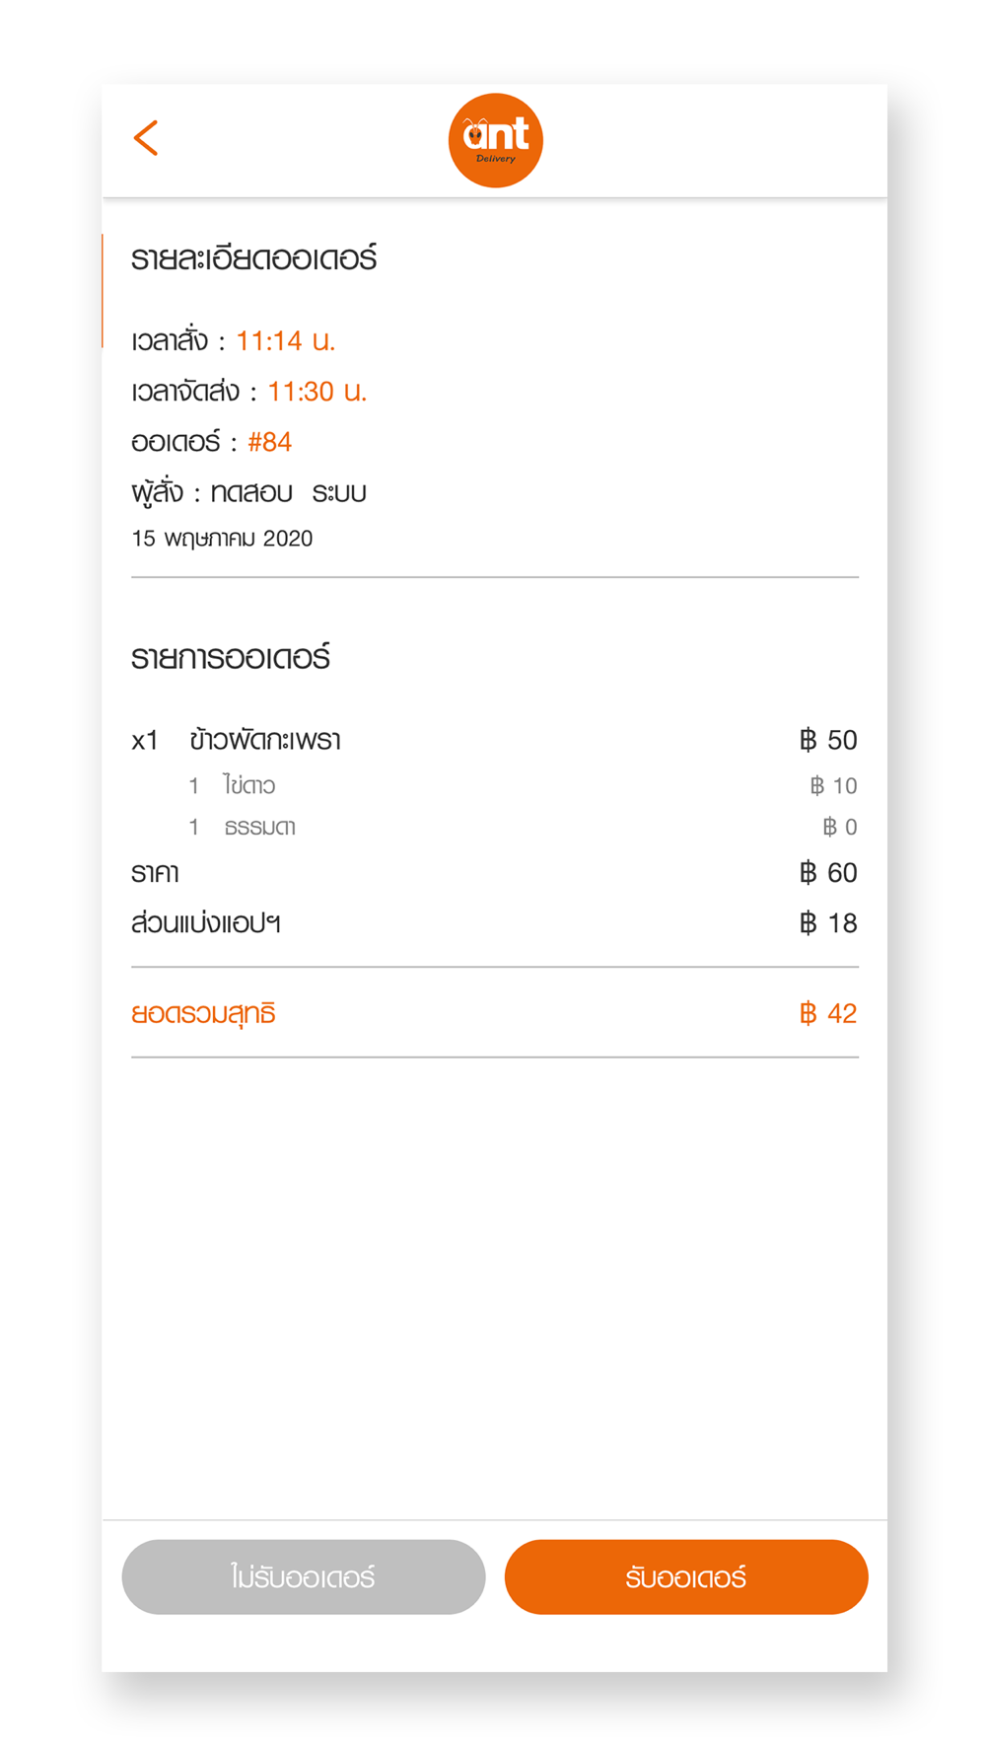The height and width of the screenshot is (1754, 986).
Task: Select the รายละเอียดออเดอร์ heading
Action: pos(253,258)
